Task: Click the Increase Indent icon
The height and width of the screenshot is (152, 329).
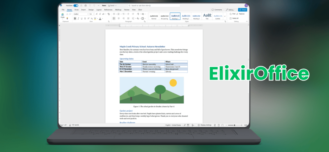Action: (133, 14)
